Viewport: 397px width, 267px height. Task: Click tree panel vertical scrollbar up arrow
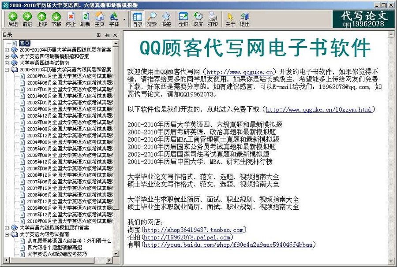coord(116,44)
